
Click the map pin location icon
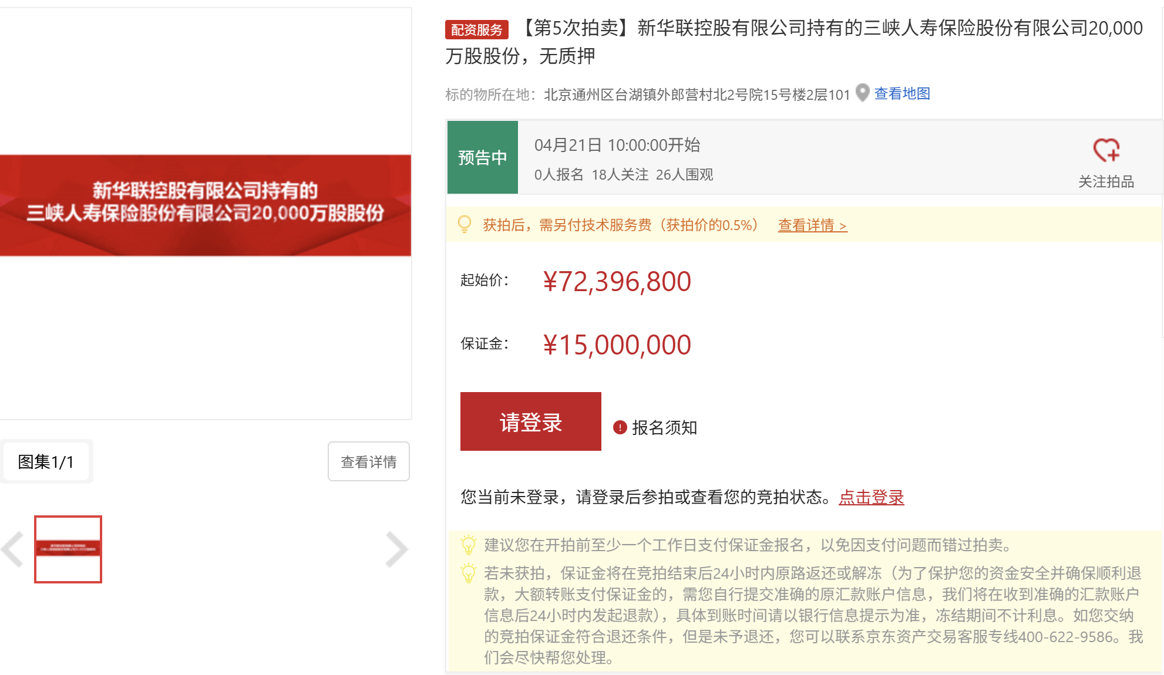862,93
